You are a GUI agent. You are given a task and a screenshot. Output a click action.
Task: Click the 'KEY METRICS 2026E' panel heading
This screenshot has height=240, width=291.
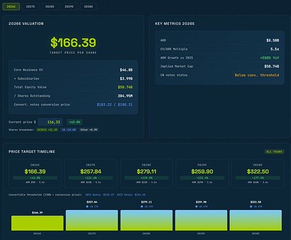click(x=175, y=24)
